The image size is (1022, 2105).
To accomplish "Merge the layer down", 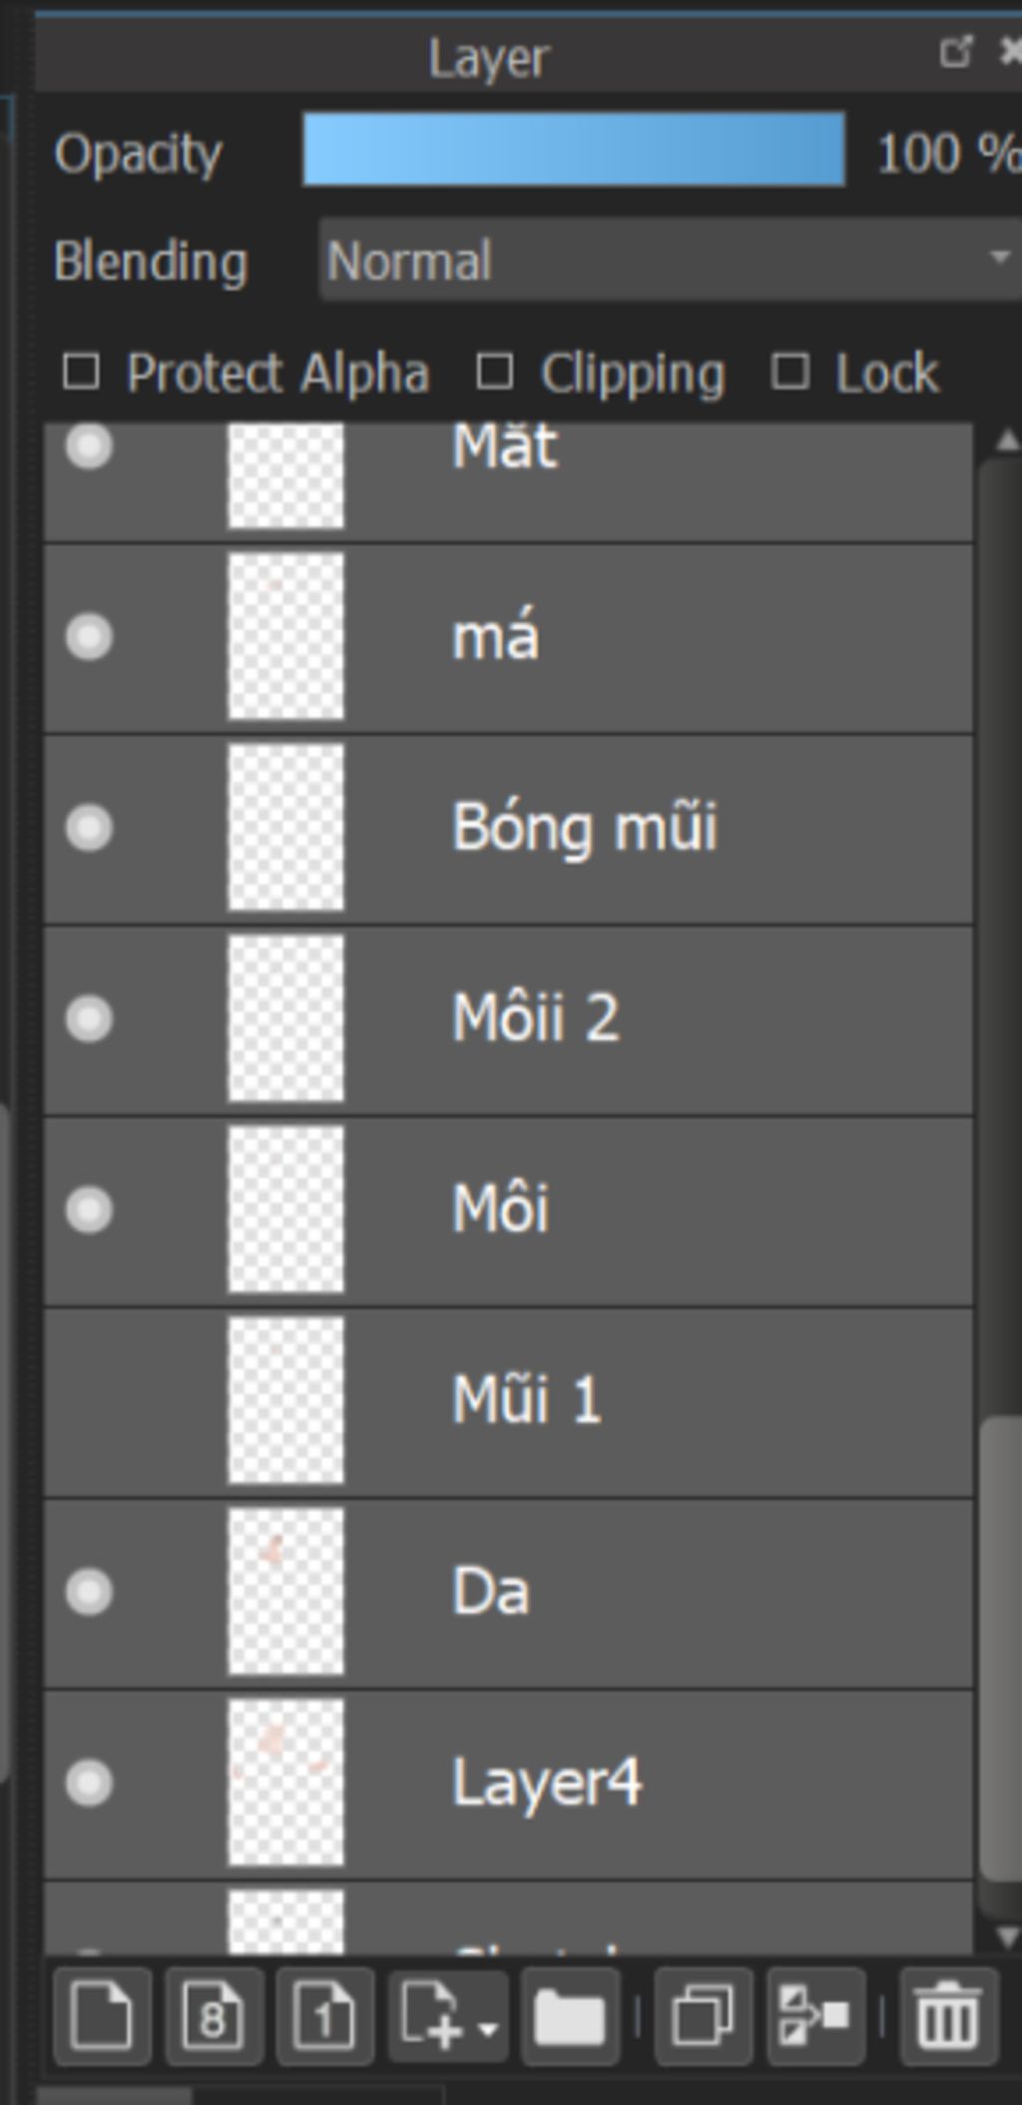I will 814,2016.
